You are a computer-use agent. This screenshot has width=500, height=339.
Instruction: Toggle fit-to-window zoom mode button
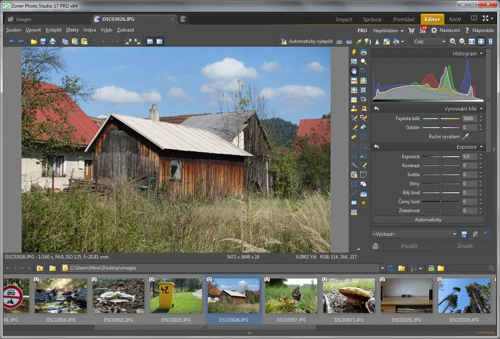pyautogui.click(x=481, y=41)
